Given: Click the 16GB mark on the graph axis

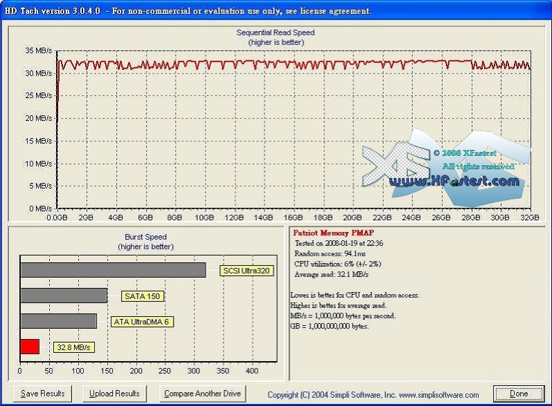Looking at the screenshot, I should [293, 217].
